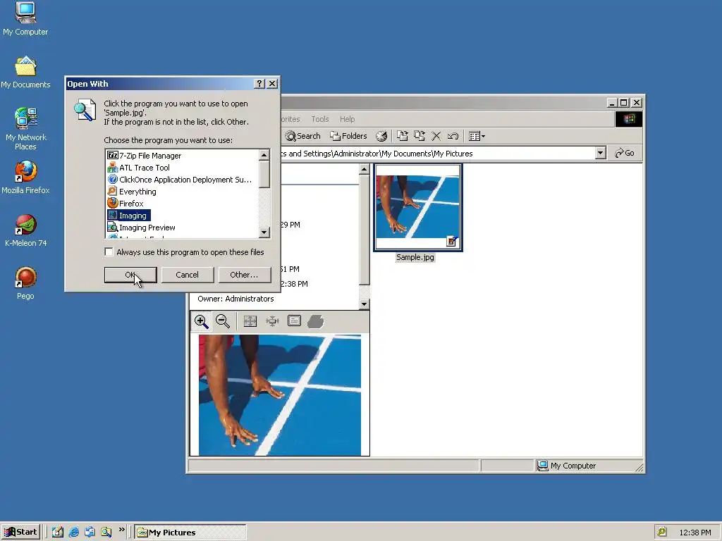Click the help (?) button in Open With
The image size is (722, 541).
[259, 83]
